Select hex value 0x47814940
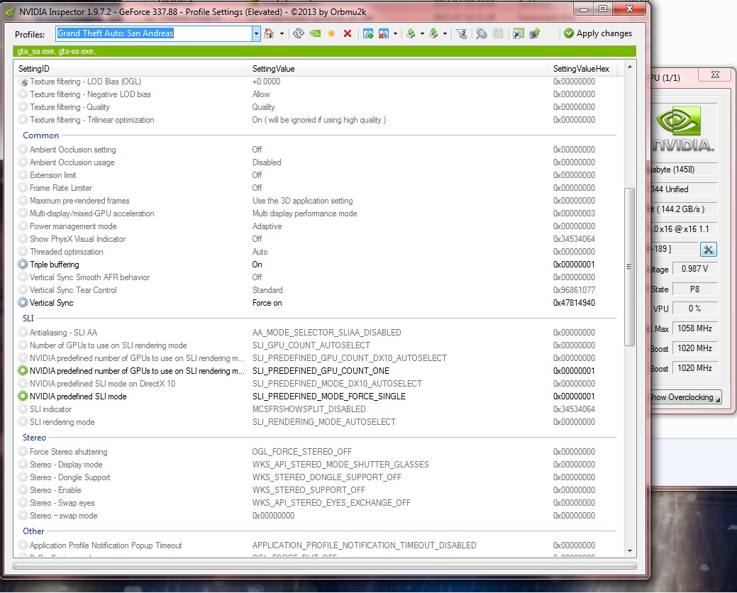The width and height of the screenshot is (737, 593). click(574, 303)
